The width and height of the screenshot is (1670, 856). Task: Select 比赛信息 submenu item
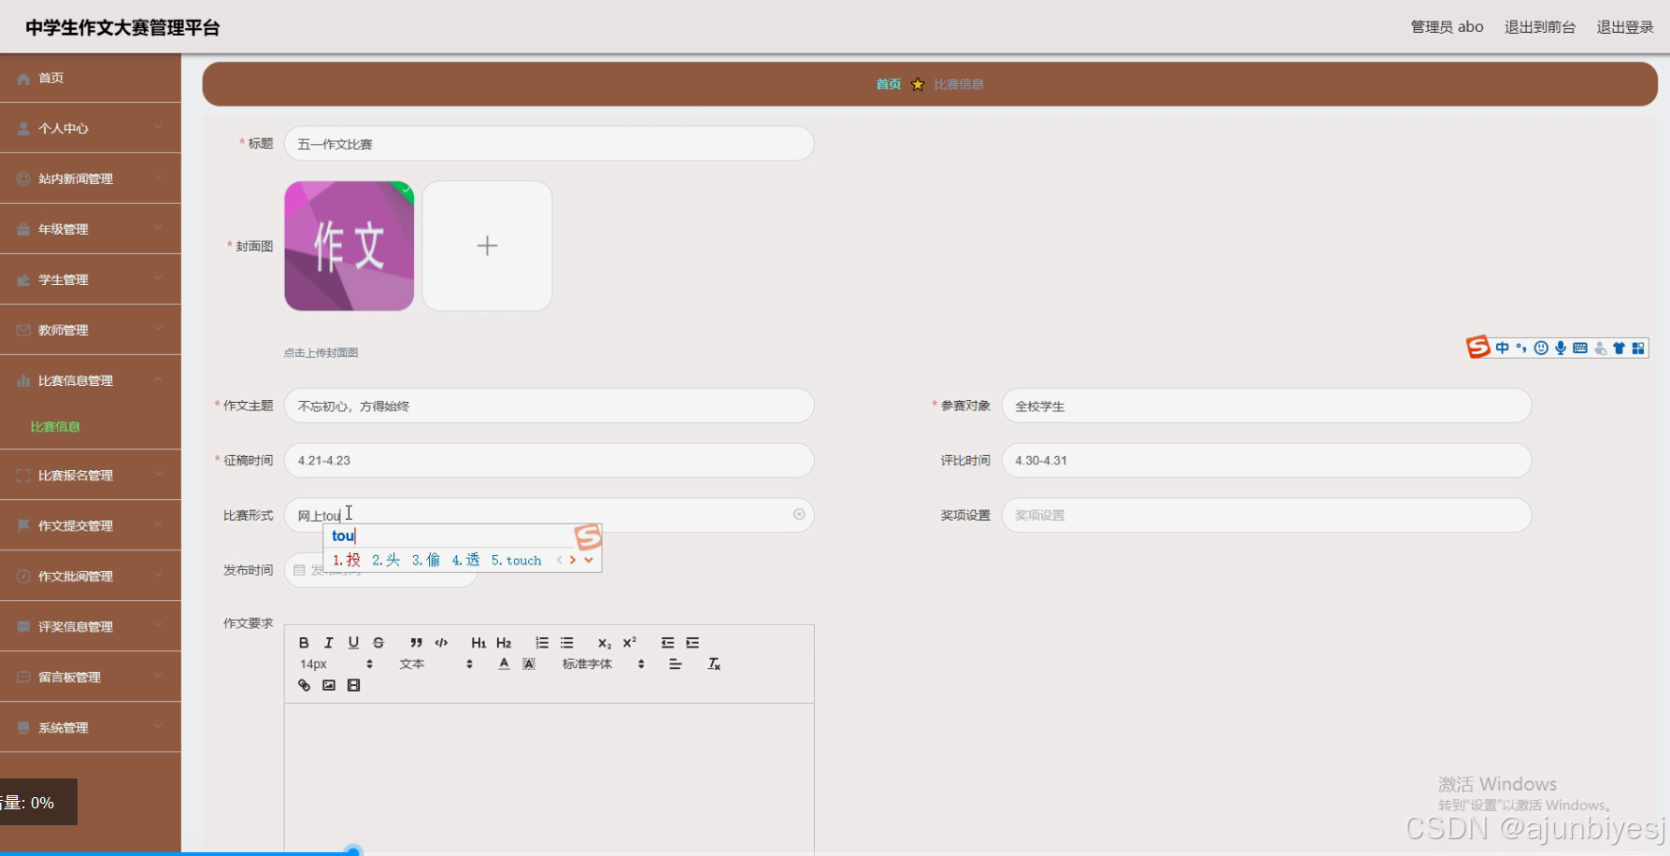pos(55,427)
